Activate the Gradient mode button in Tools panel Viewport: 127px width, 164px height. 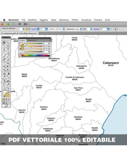(x=6, y=100)
